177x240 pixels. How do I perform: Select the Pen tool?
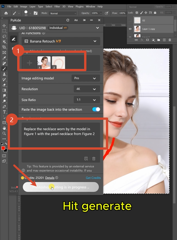click(x=4, y=106)
